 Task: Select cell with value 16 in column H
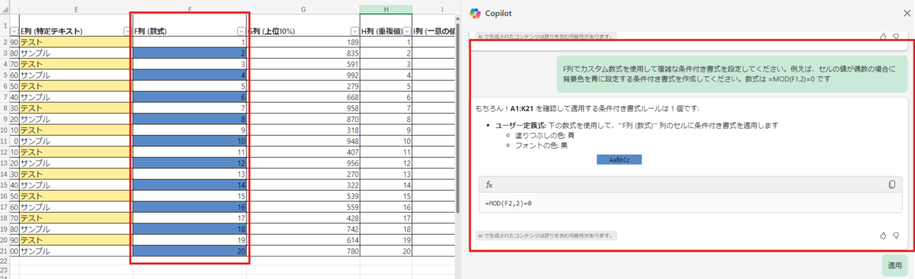pyautogui.click(x=386, y=207)
